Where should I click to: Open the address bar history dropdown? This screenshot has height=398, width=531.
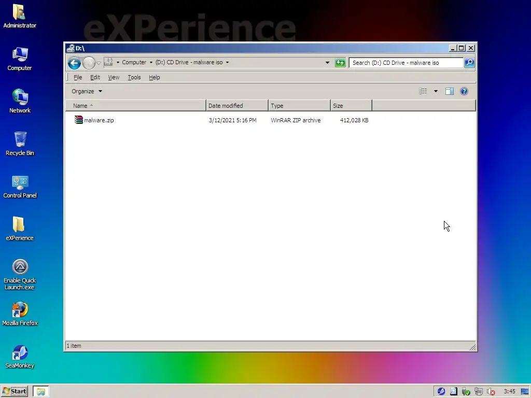click(327, 63)
